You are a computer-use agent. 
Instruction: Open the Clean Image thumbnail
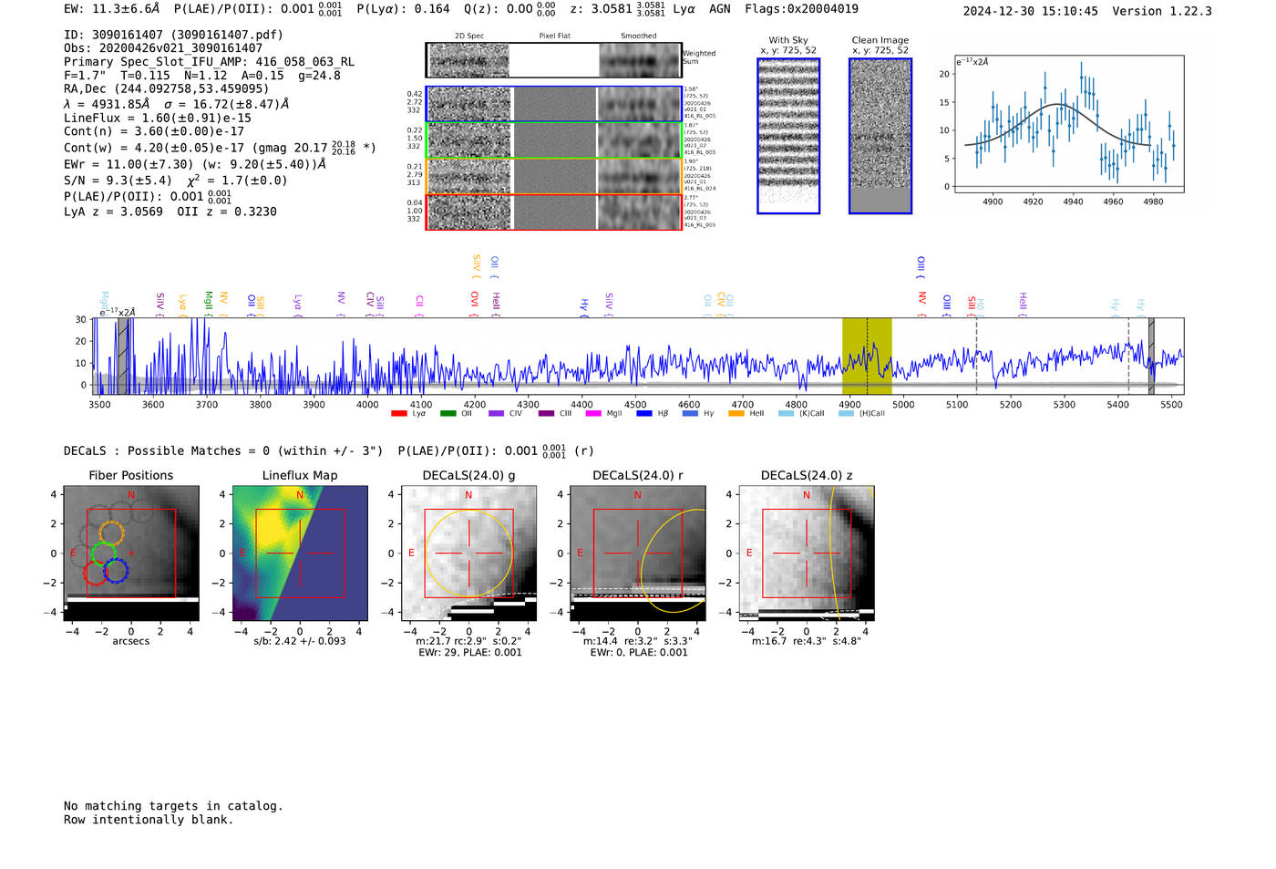pos(880,136)
